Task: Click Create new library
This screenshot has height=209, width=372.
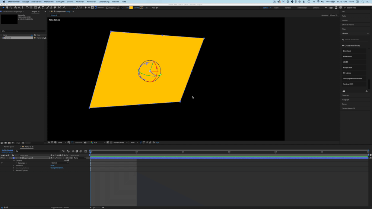Action: (351, 45)
